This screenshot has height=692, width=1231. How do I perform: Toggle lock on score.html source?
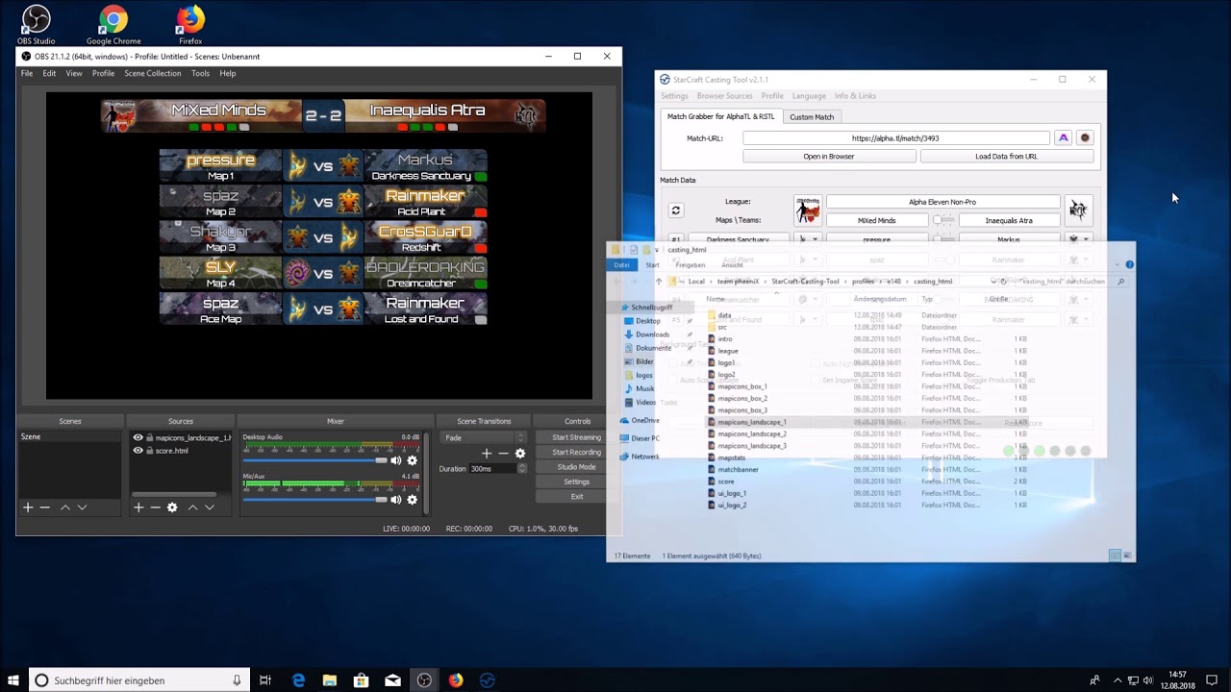point(150,451)
